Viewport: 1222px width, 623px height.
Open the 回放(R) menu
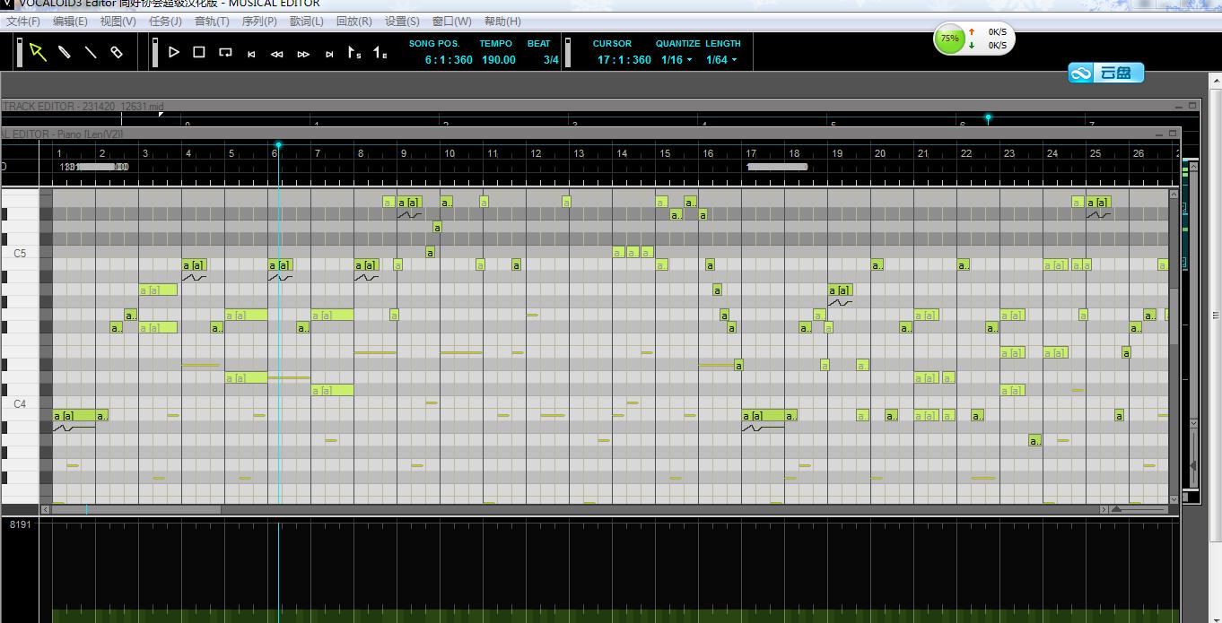coord(354,21)
